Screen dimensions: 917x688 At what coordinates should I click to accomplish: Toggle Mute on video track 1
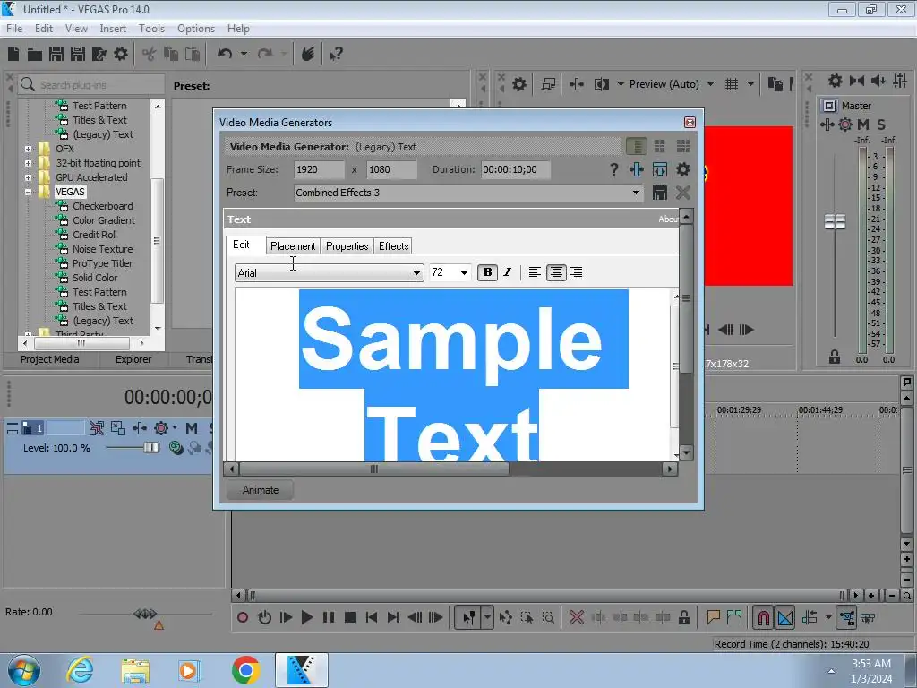pyautogui.click(x=192, y=428)
